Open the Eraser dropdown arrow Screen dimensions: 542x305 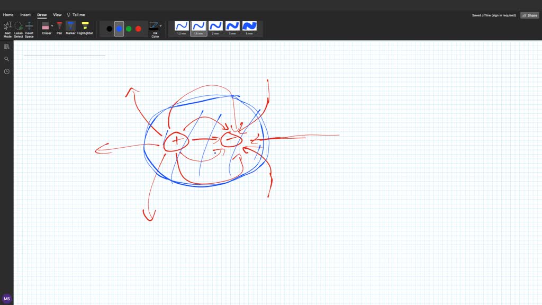coord(52,25)
